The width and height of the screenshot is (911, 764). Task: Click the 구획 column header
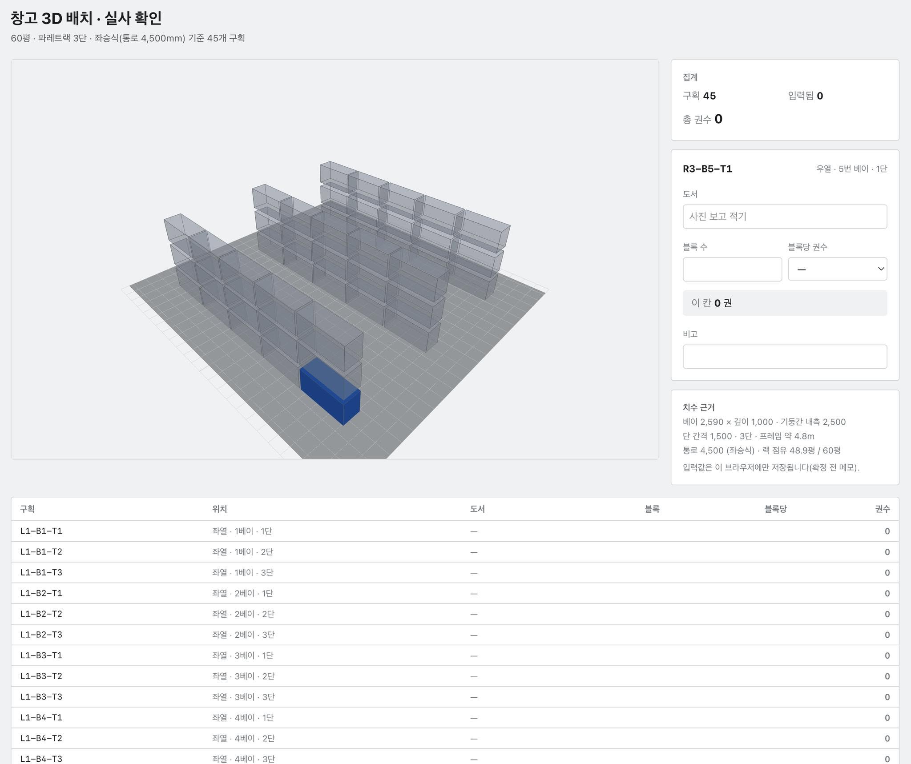tap(27, 509)
